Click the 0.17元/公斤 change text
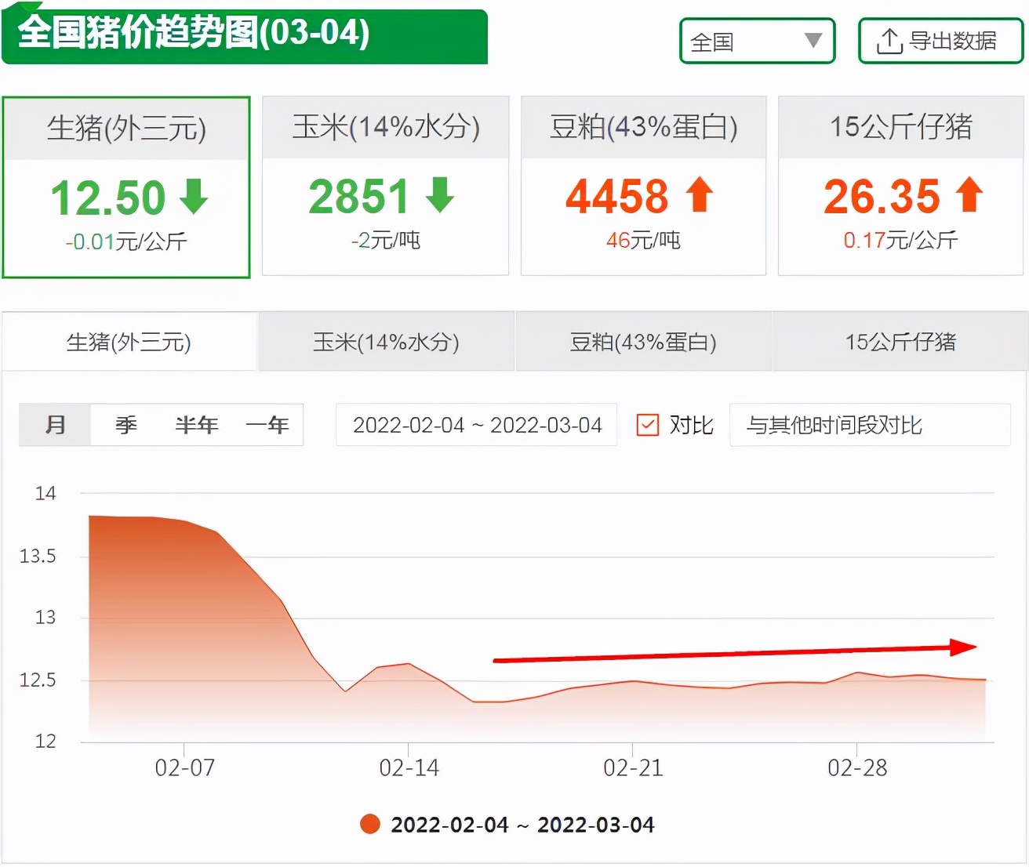1029x867 pixels. point(900,241)
